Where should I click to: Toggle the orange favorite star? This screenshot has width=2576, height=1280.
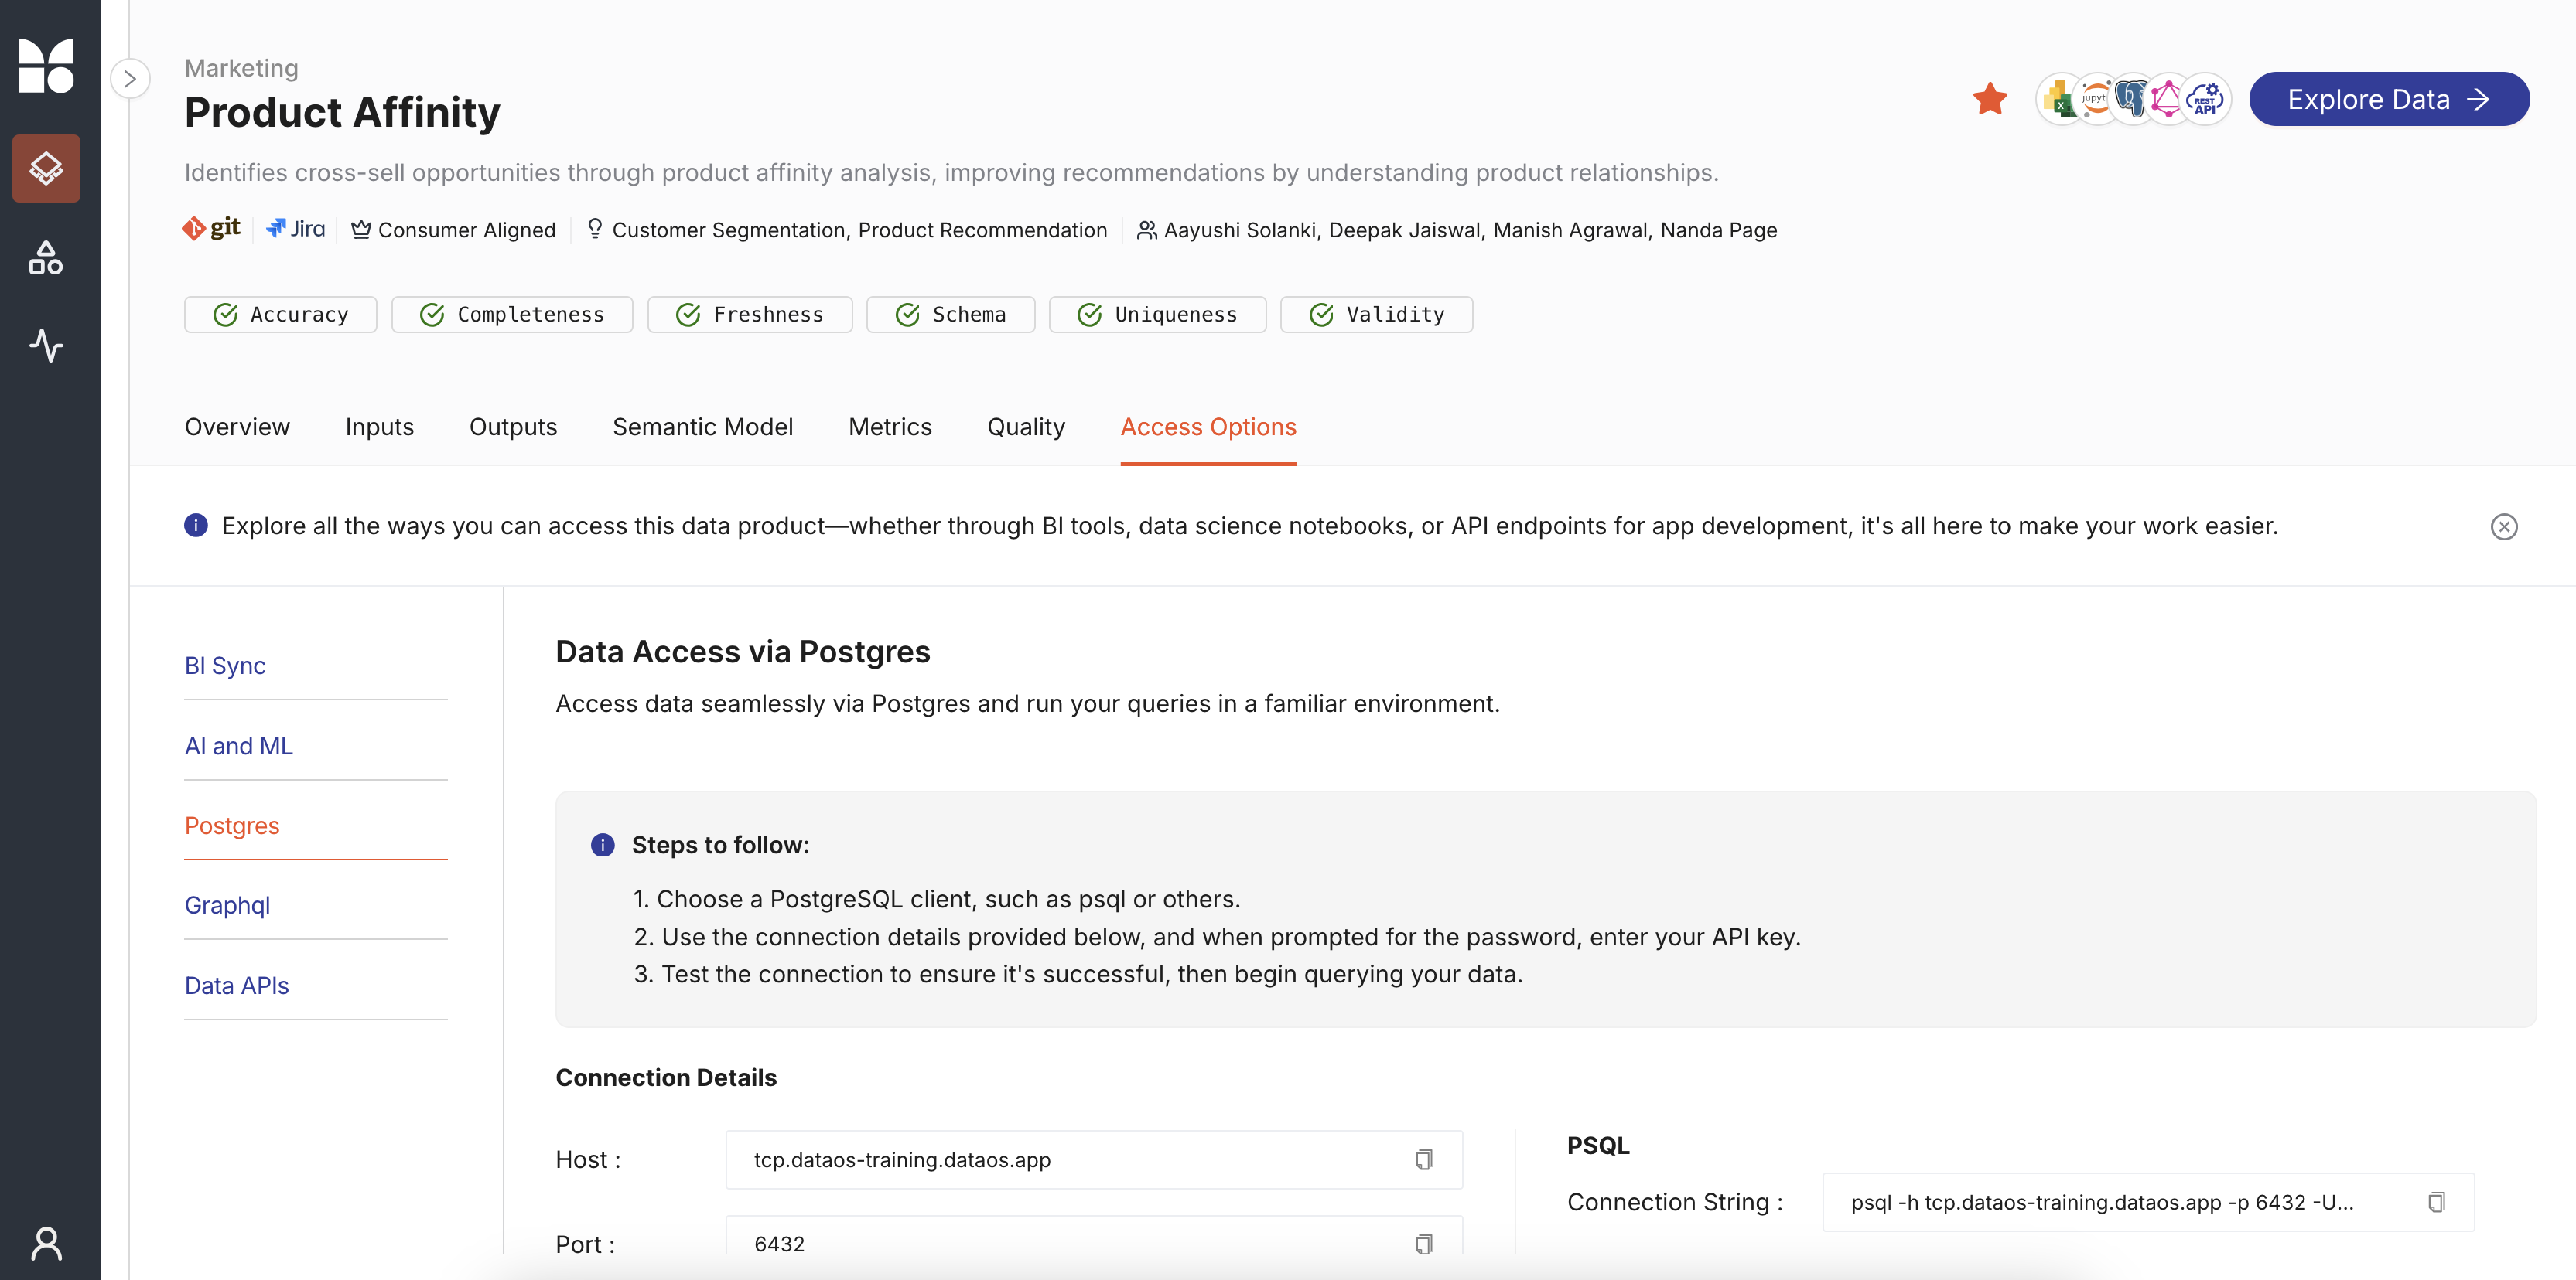[x=1990, y=99]
